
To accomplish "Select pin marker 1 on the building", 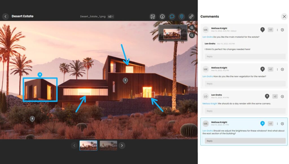I will click(125, 80).
